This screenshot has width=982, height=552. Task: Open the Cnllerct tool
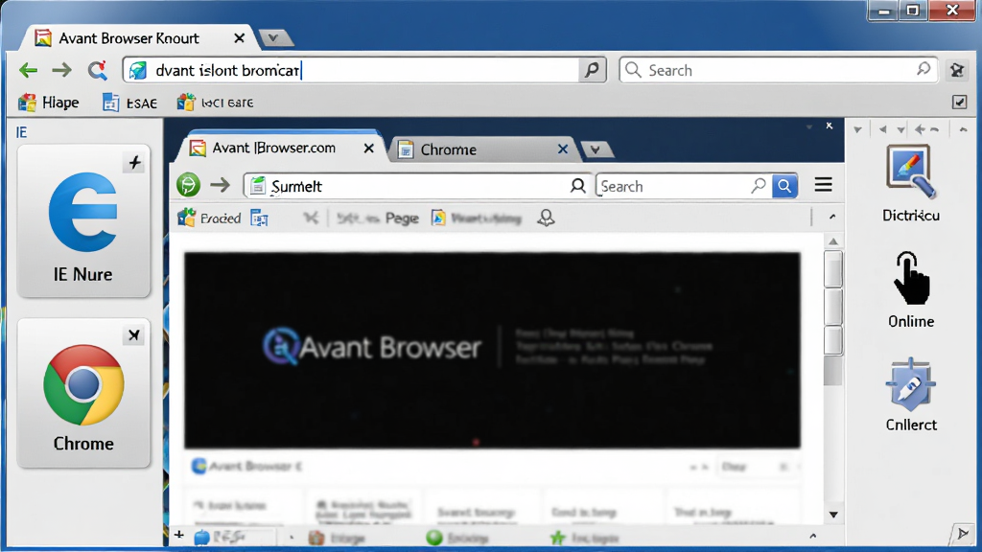click(x=911, y=395)
